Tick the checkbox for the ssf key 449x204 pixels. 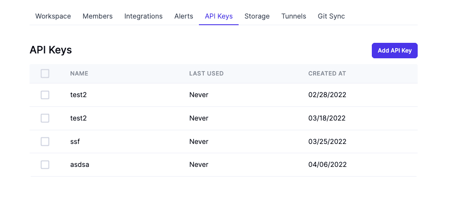pos(45,142)
